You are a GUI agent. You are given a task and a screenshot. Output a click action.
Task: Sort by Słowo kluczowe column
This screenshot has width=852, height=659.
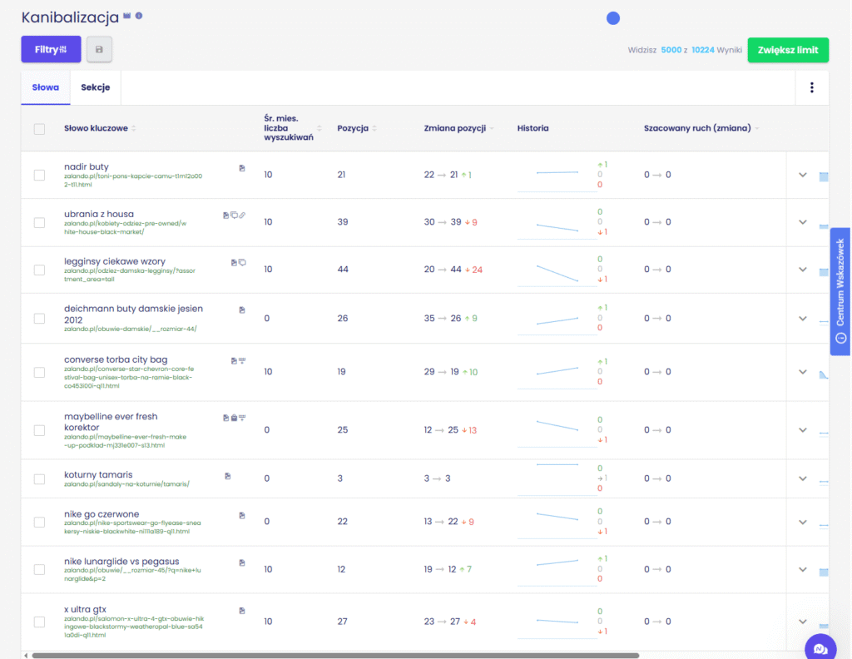tap(100, 128)
